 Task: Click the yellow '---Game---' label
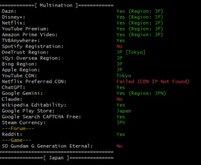click(x=16, y=140)
